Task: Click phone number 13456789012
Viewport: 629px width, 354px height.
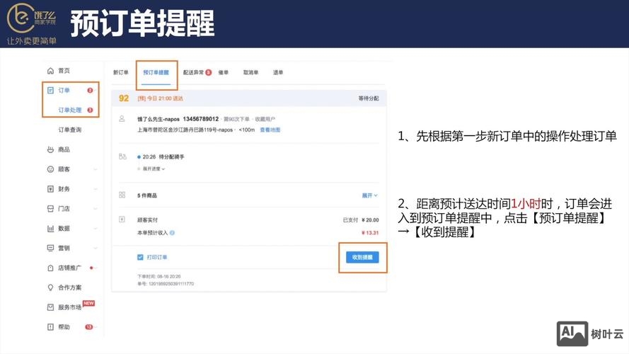Action: pyautogui.click(x=201, y=119)
